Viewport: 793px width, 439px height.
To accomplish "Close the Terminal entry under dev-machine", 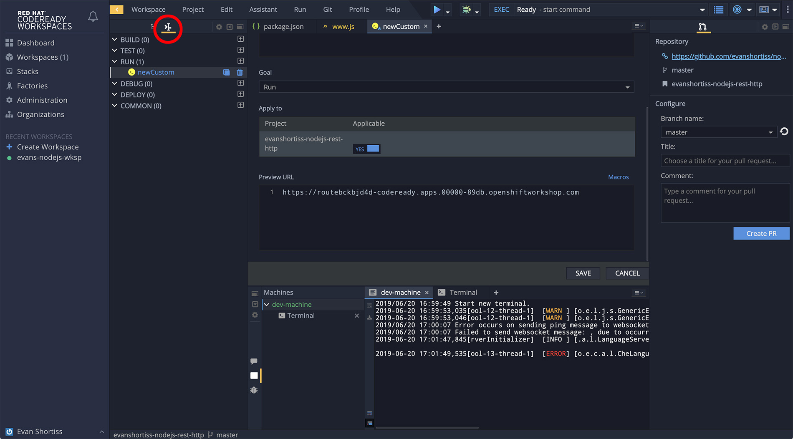I will click(x=356, y=316).
